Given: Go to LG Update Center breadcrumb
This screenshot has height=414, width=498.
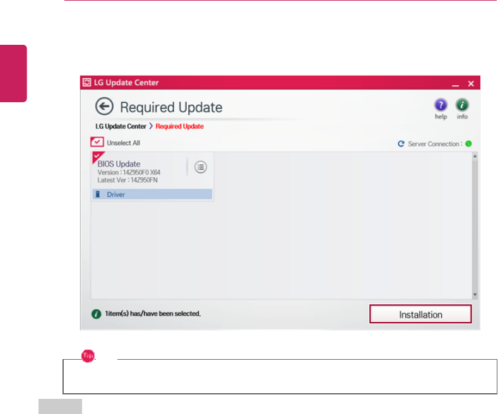Looking at the screenshot, I should (x=121, y=126).
